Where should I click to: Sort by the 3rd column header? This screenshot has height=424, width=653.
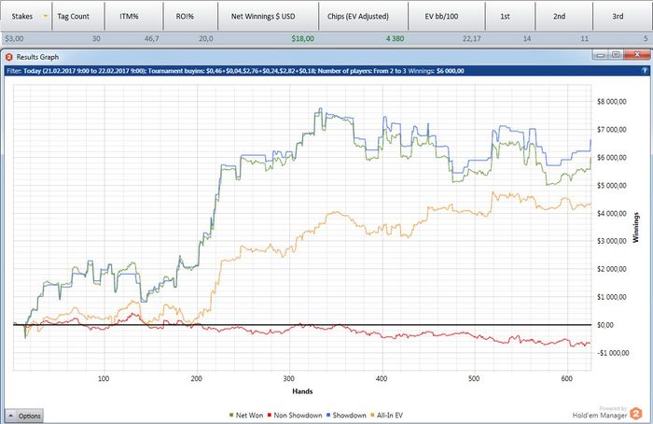coord(622,16)
